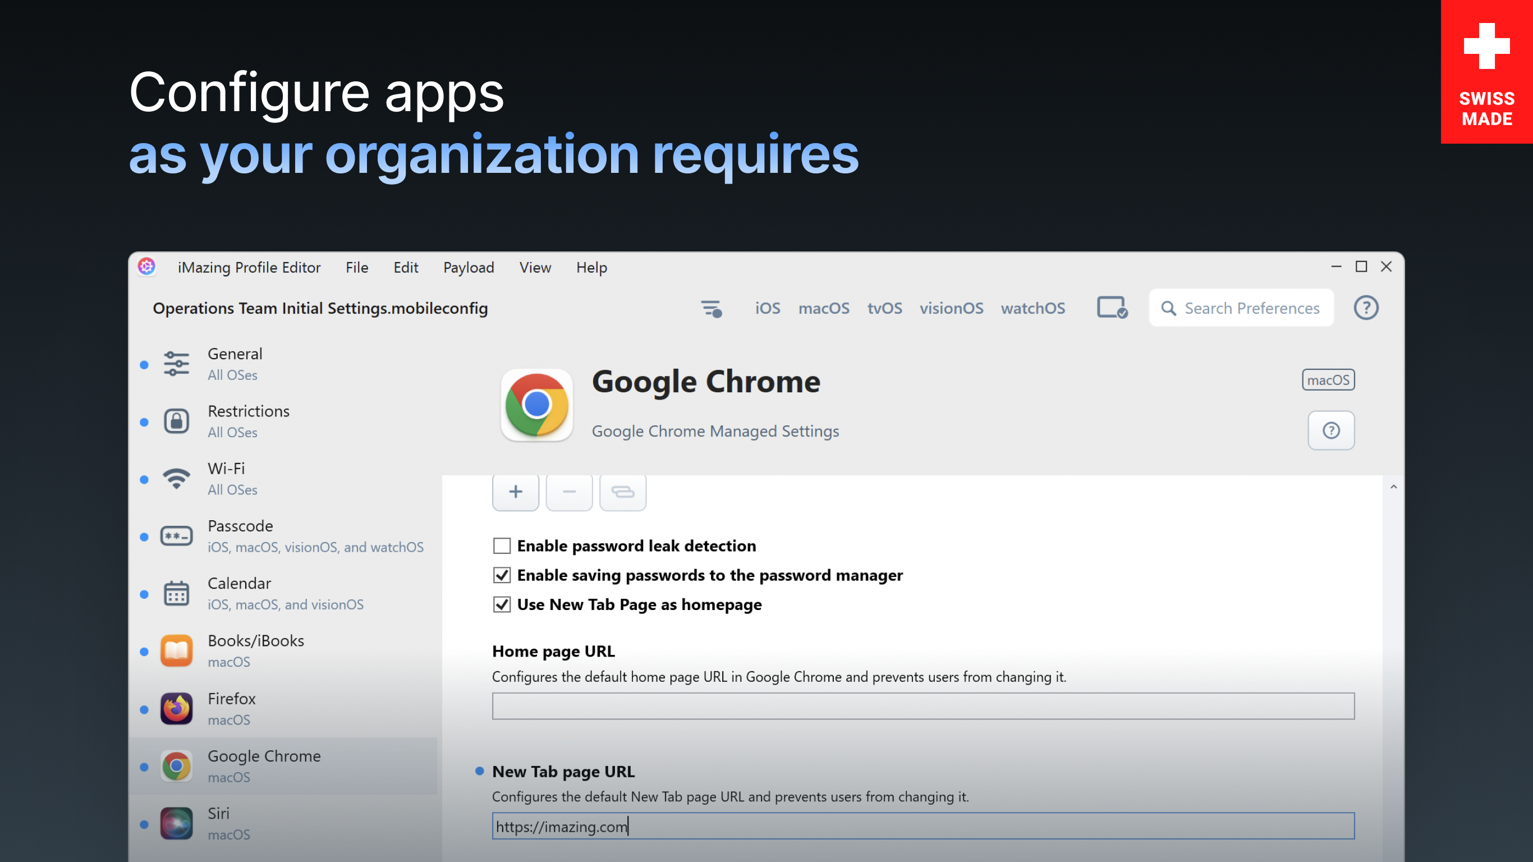This screenshot has height=862, width=1533.
Task: Filter payloads by visionOS
Action: pyautogui.click(x=951, y=308)
